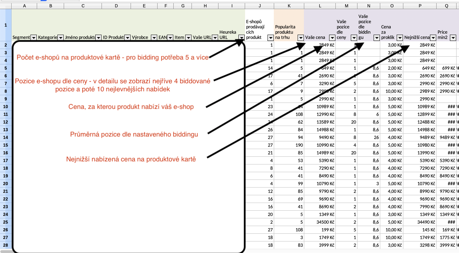Open the Cena za proklik filter dropdown
Image resolution: width=459 pixels, height=253 pixels.
point(399,37)
